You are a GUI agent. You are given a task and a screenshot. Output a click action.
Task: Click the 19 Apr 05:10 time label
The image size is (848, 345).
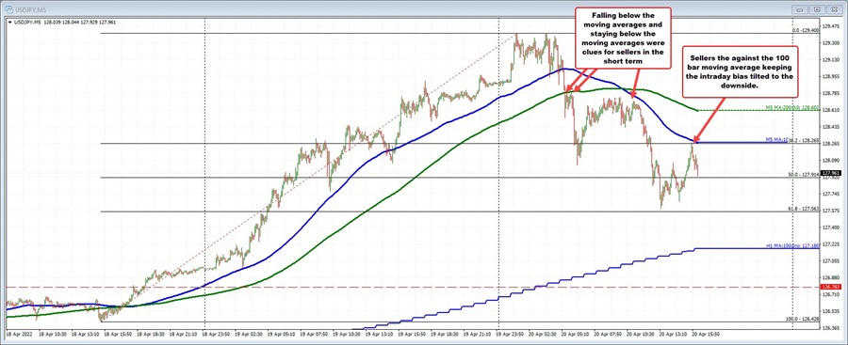282,335
